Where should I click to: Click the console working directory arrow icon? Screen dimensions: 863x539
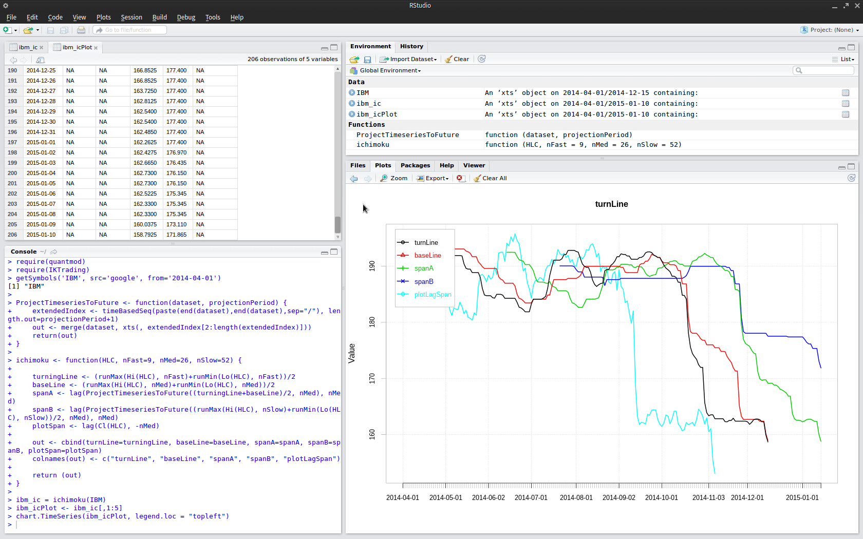point(54,252)
